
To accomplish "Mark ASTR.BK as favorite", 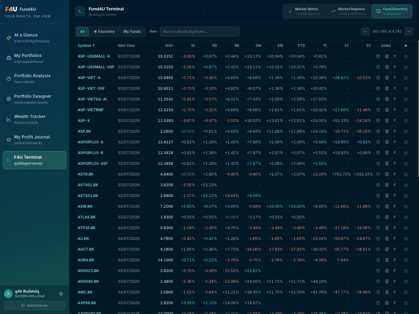I will pos(406,174).
